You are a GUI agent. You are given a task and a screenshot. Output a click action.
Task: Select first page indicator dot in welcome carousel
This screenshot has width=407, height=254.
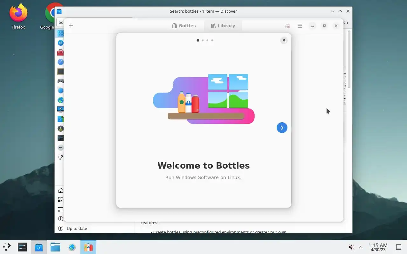tap(198, 40)
